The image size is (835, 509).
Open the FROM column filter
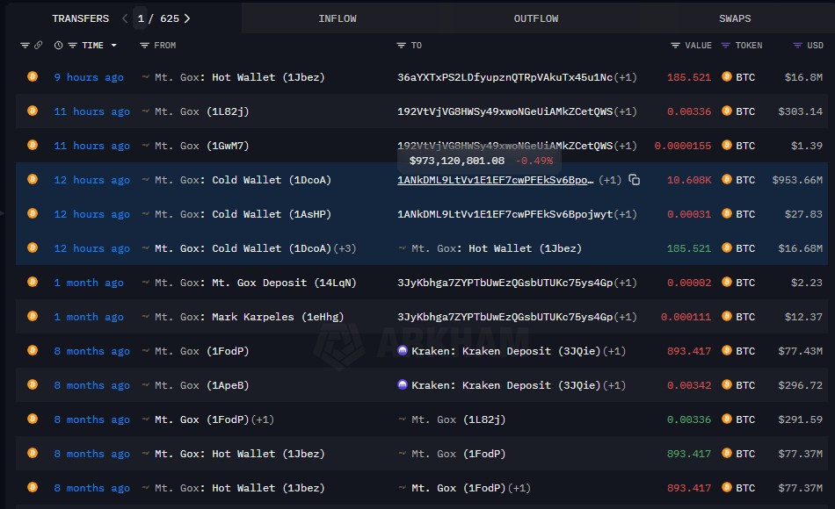(x=146, y=46)
